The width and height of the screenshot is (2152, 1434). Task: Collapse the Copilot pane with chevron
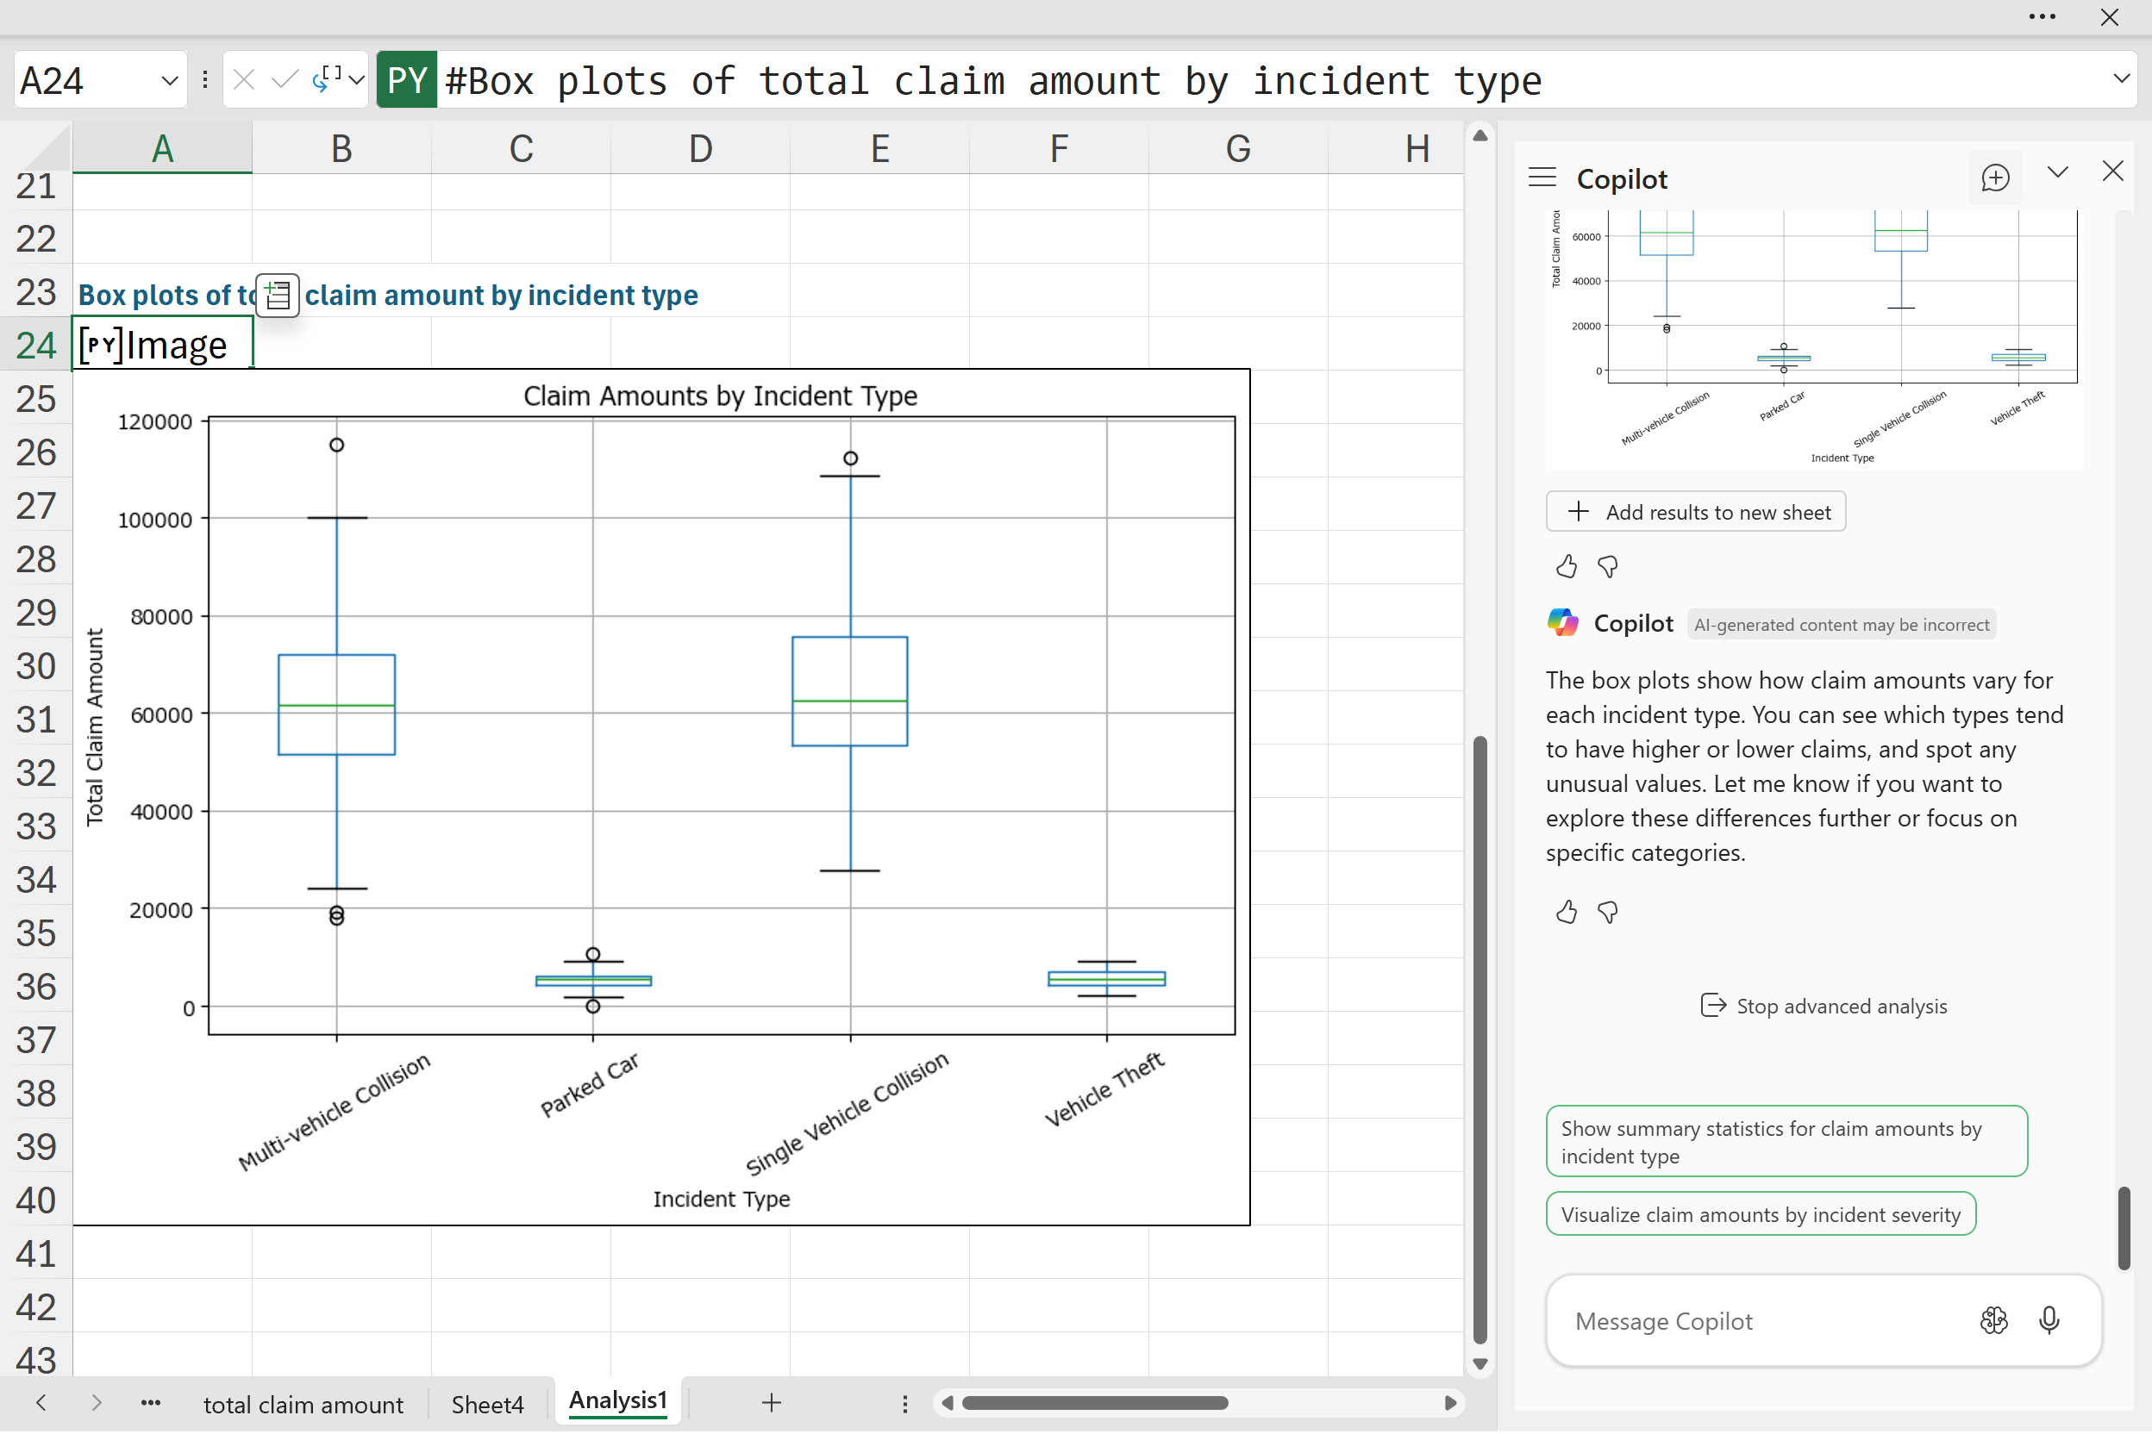point(2058,172)
